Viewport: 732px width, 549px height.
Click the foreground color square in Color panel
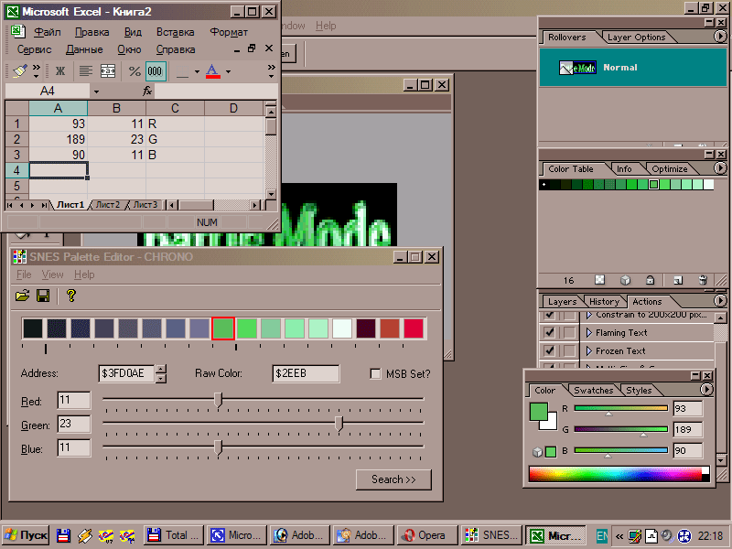click(x=538, y=411)
